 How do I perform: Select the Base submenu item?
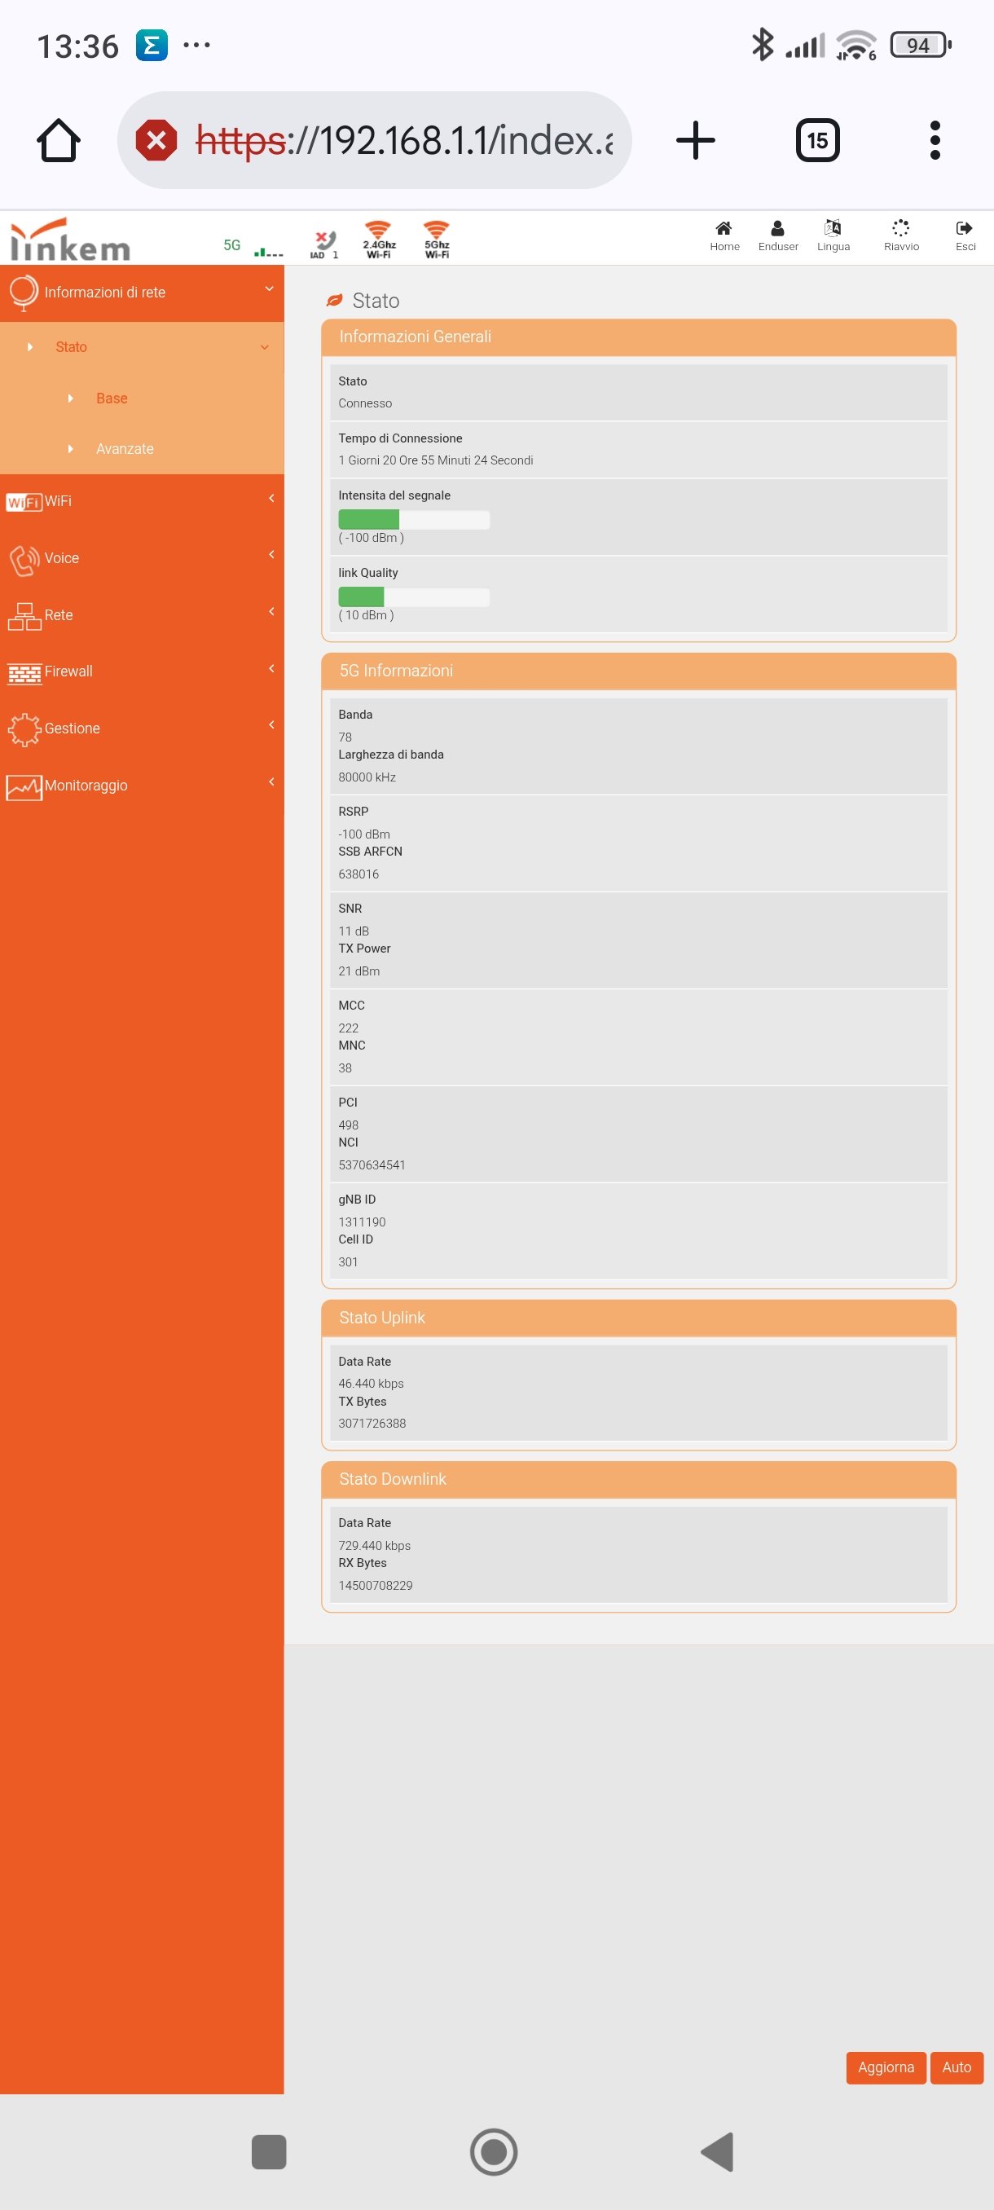(112, 398)
